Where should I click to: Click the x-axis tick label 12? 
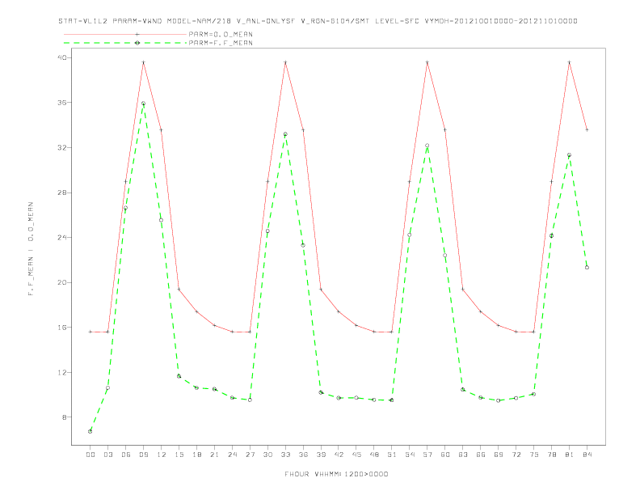[162, 455]
